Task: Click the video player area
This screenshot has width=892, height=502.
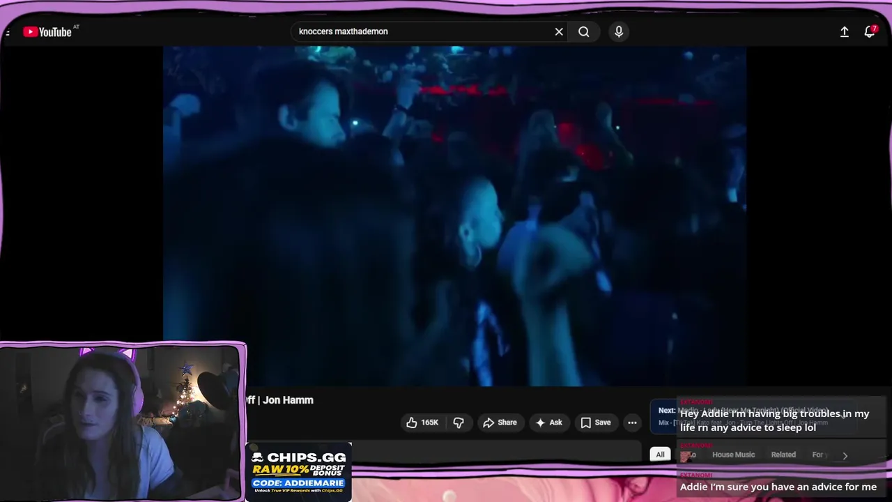Action: pos(454,216)
